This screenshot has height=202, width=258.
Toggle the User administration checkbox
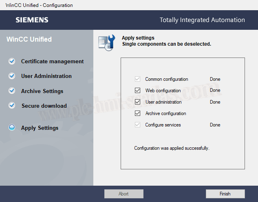pyautogui.click(x=137, y=102)
